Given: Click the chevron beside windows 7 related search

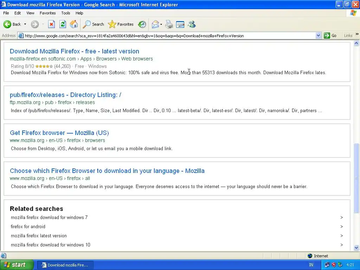Looking at the screenshot, I should pyautogui.click(x=342, y=217).
